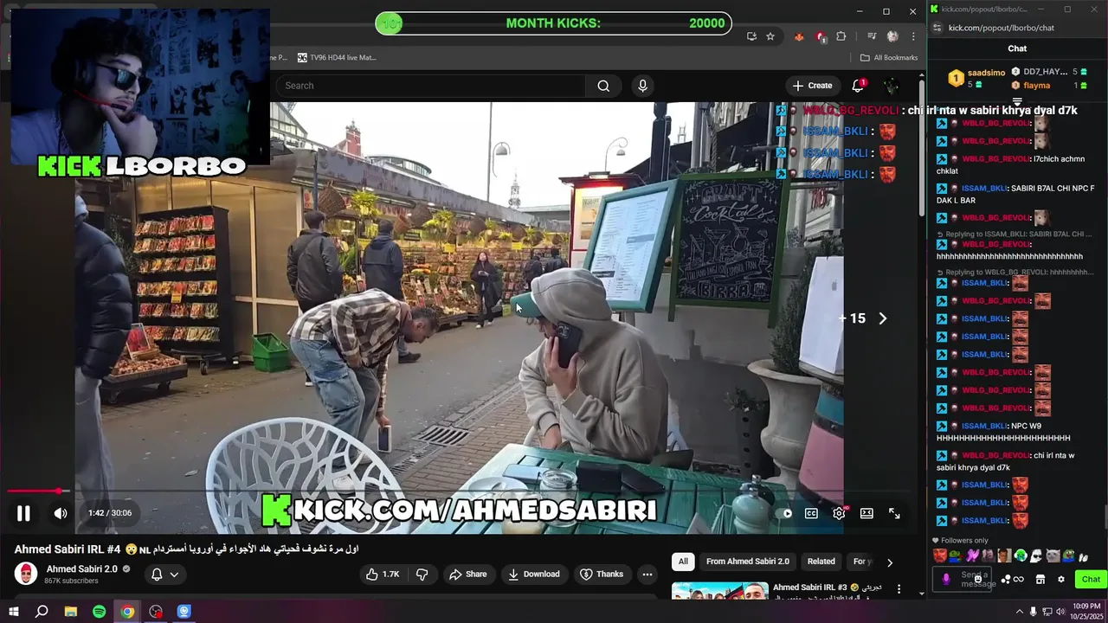This screenshot has width=1108, height=623.
Task: Open chat settings gear icon
Action: pyautogui.click(x=1061, y=579)
